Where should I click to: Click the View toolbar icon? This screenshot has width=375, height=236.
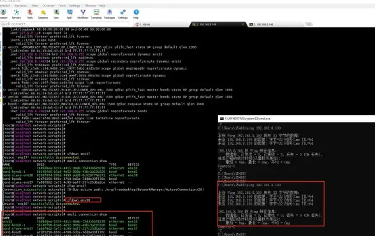(x=56, y=14)
